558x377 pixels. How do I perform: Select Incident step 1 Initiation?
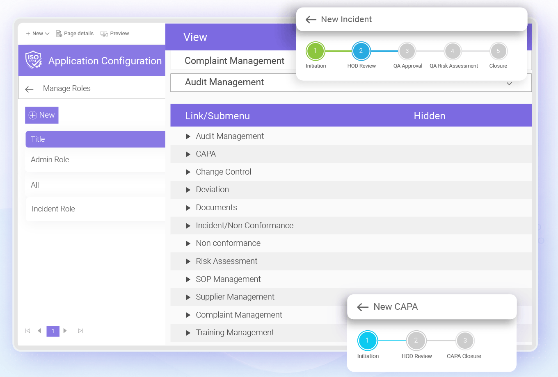point(316,51)
